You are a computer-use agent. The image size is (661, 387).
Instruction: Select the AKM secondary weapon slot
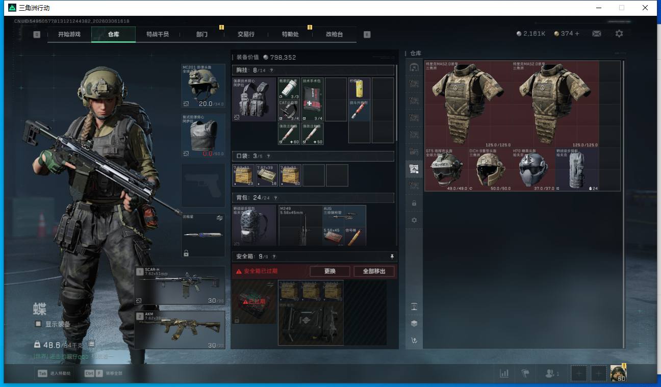point(180,329)
